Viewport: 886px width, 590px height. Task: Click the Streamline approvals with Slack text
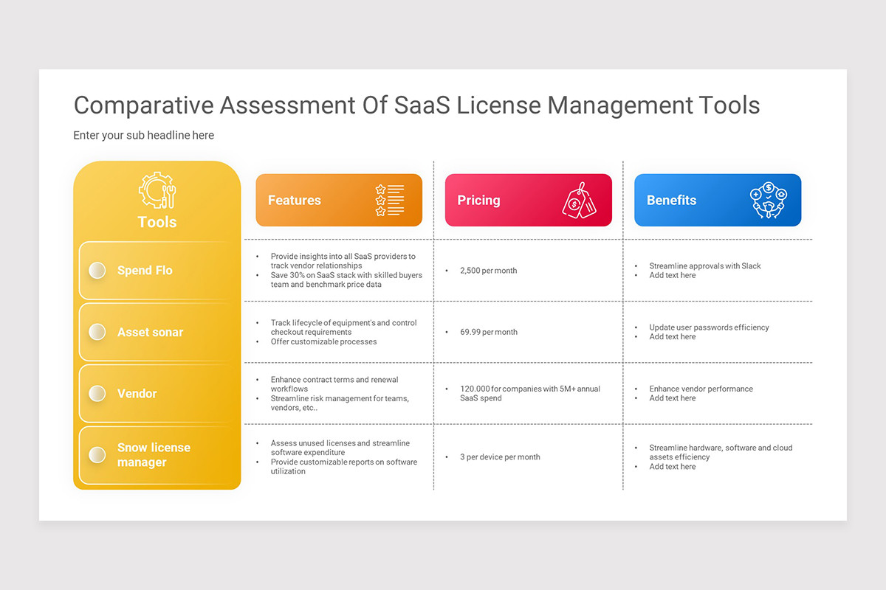[705, 265]
